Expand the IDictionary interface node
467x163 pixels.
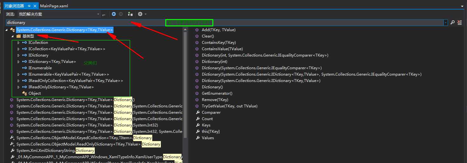[x=19, y=55]
